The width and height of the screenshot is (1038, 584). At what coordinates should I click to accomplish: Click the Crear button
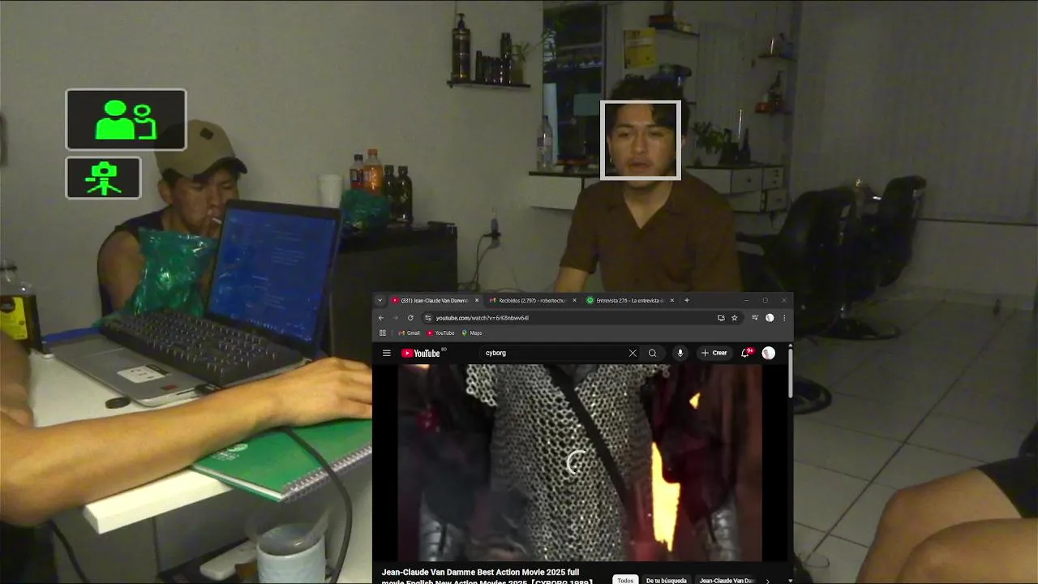pyautogui.click(x=714, y=353)
